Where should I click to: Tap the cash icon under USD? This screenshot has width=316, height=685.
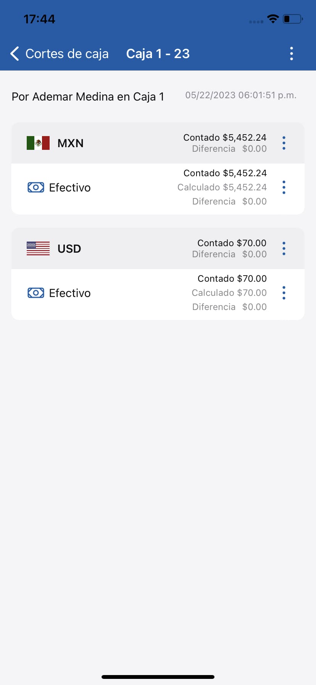coord(36,293)
